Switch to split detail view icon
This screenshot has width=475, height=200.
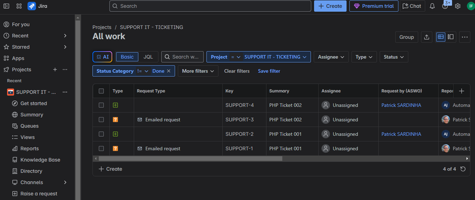point(451,37)
